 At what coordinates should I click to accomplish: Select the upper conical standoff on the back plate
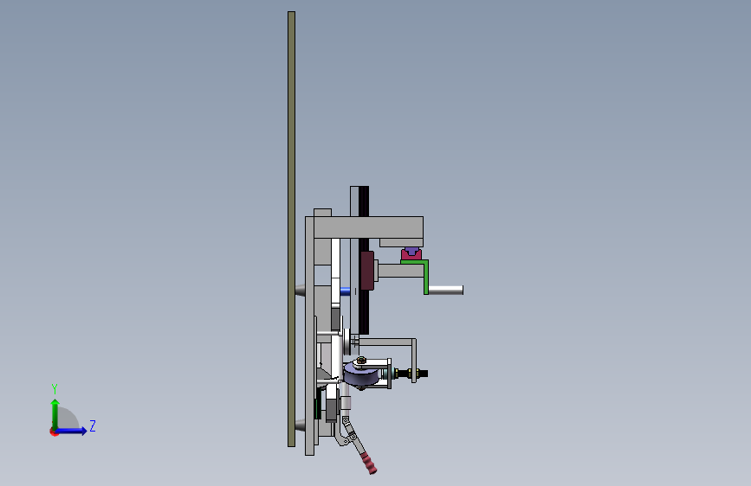click(x=301, y=290)
